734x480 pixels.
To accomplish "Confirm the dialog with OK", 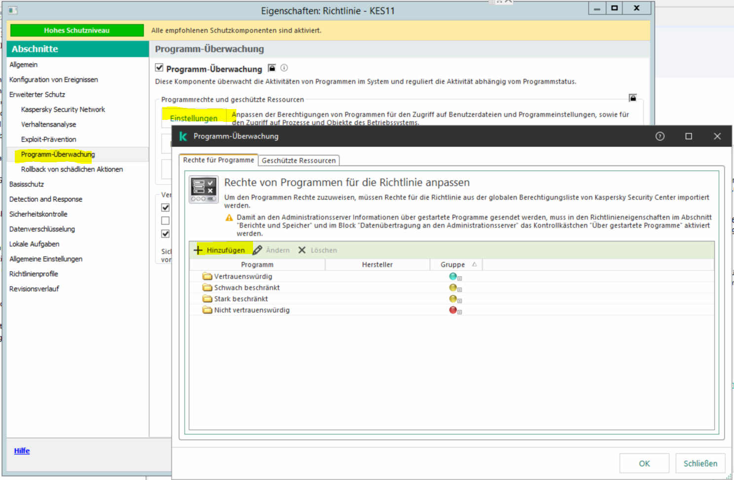I will [x=644, y=464].
